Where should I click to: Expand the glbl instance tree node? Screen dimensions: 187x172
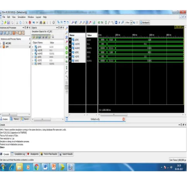pos(1,46)
